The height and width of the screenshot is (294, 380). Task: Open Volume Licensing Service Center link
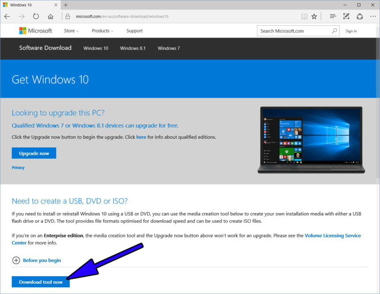pyautogui.click(x=332, y=236)
